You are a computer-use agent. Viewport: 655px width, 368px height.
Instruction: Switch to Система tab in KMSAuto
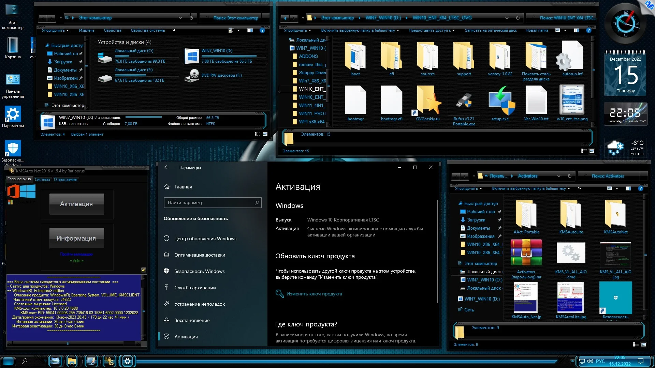pyautogui.click(x=42, y=180)
